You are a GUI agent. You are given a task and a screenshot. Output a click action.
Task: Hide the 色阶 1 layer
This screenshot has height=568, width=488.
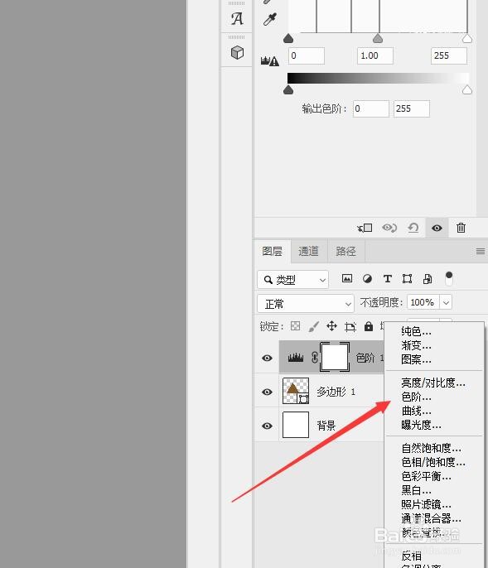pyautogui.click(x=268, y=358)
